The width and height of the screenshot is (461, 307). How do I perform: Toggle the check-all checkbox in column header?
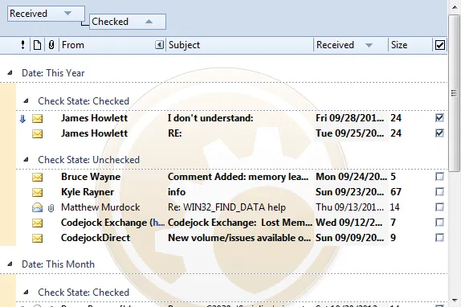click(440, 45)
